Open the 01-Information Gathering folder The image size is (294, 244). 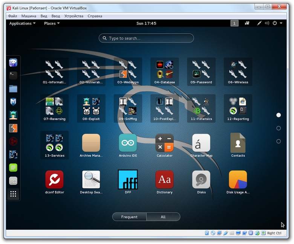(x=54, y=72)
